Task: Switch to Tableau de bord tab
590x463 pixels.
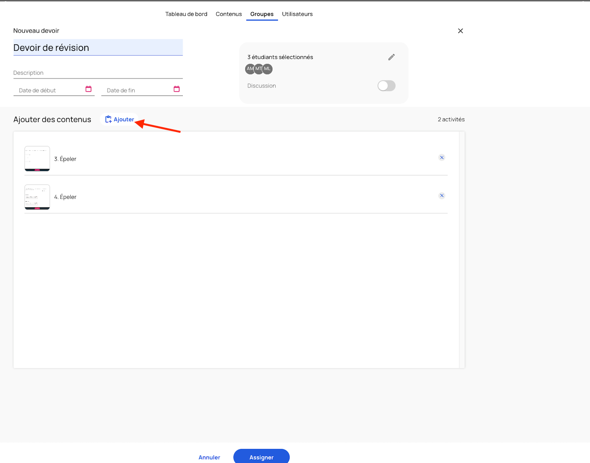Action: point(186,14)
